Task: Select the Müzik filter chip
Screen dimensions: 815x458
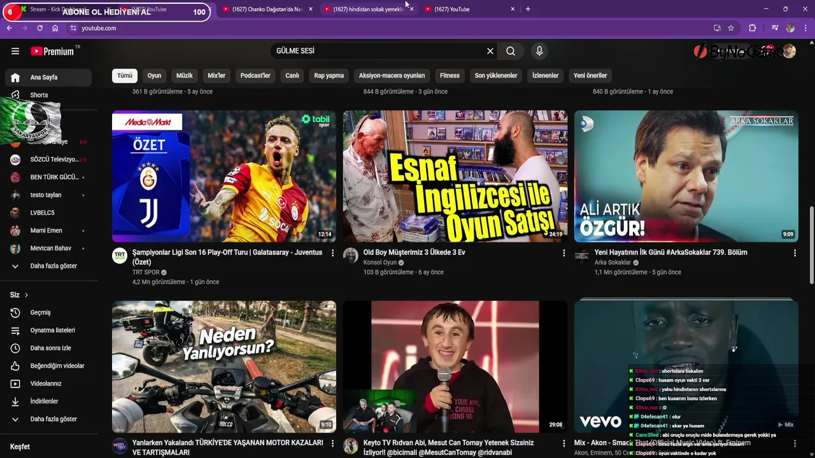Action: pyautogui.click(x=185, y=76)
